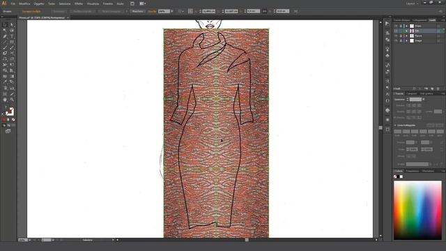
Task: Click Create New Sublayer icon
Action: click(x=426, y=89)
